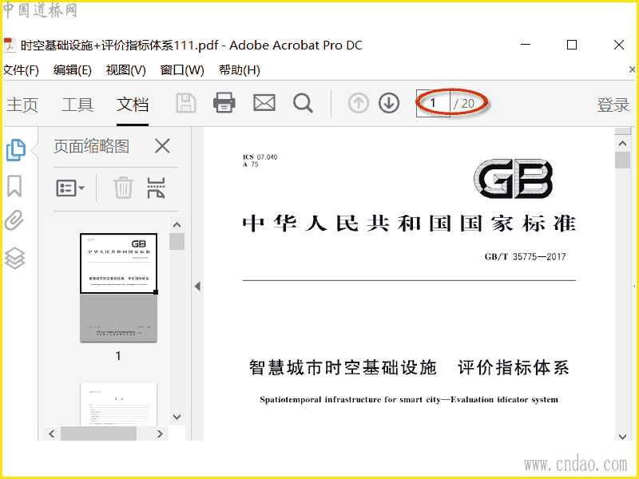
Task: Click thumbnail panel scroll right arrow
Action: [161, 433]
